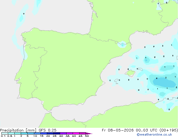178x137 pixels.
Task: Pick the 45–50 mm magenta legend swatch
Action: click(83, 133)
